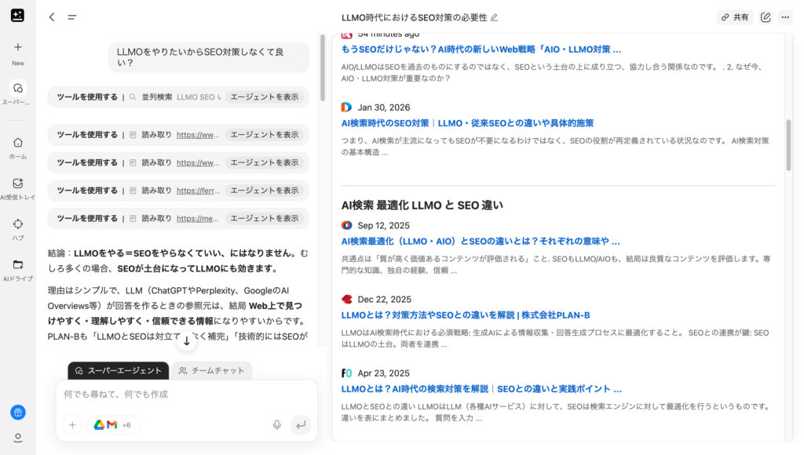Open the PLAN-B LLMOとは article link
804x455 pixels.
point(465,315)
